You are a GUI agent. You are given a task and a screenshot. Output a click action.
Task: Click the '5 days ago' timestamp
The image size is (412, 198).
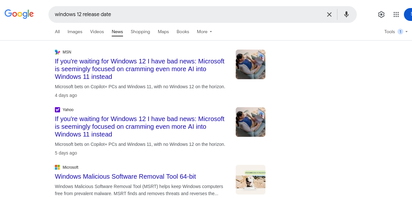click(66, 153)
